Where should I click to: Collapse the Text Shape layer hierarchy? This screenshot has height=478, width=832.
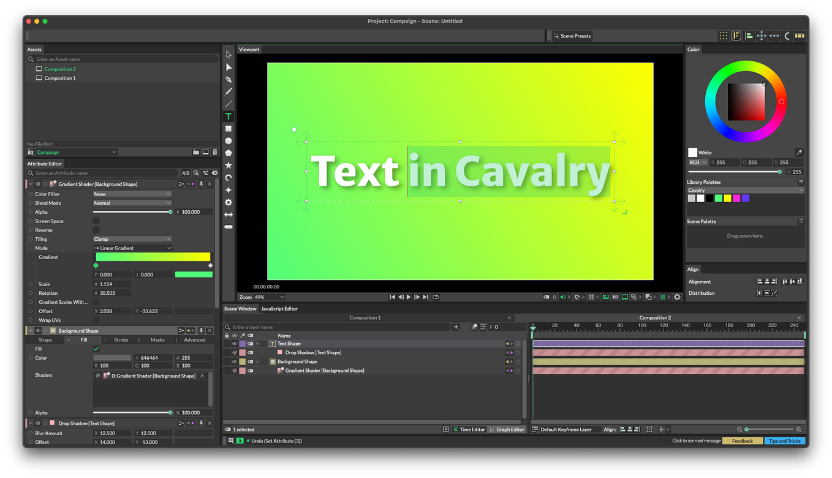[257, 343]
